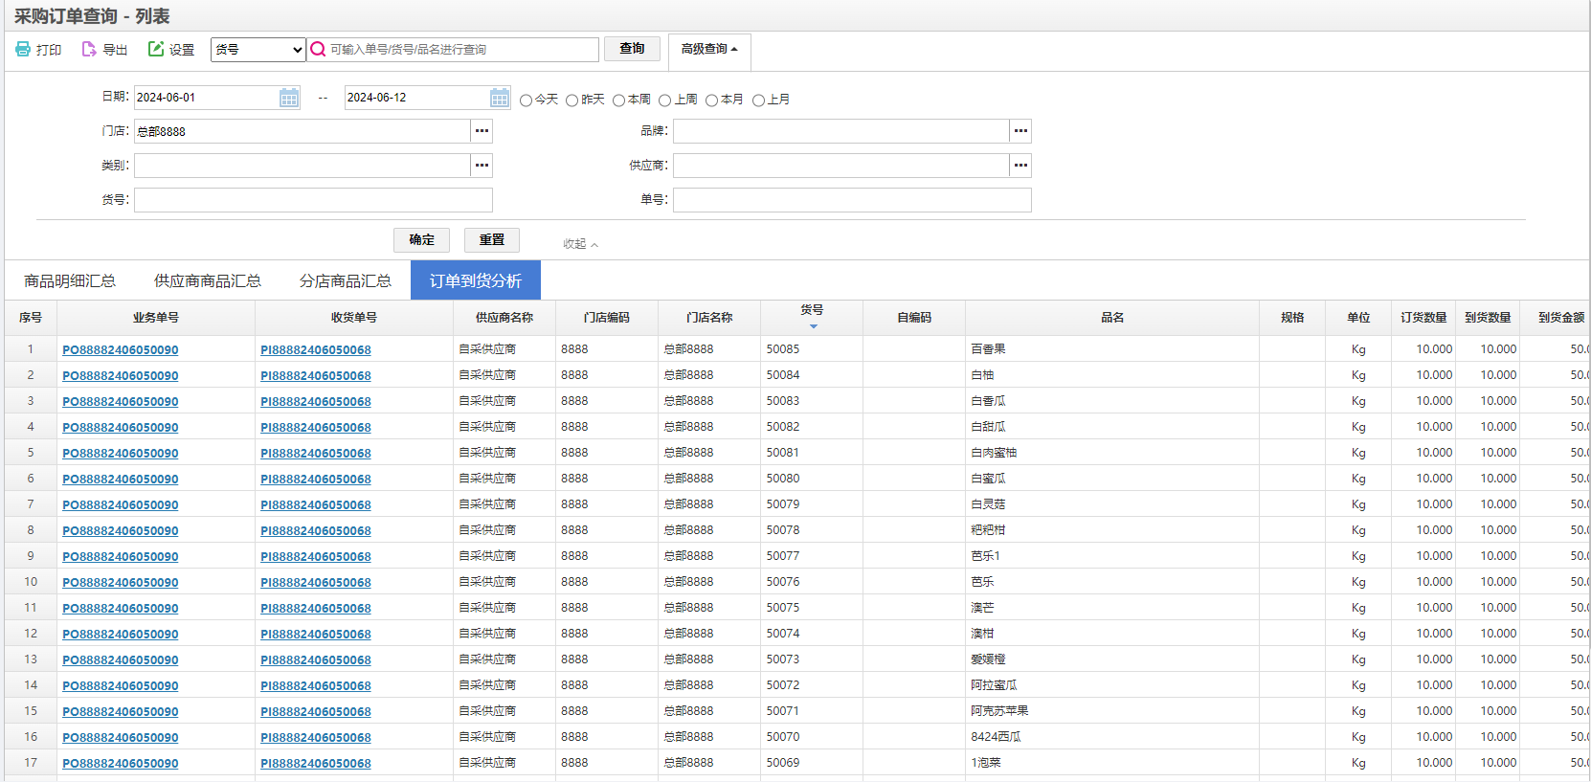The height and width of the screenshot is (782, 1591).
Task: Open PI88882406050068 link in row 1
Action: click(x=316, y=349)
